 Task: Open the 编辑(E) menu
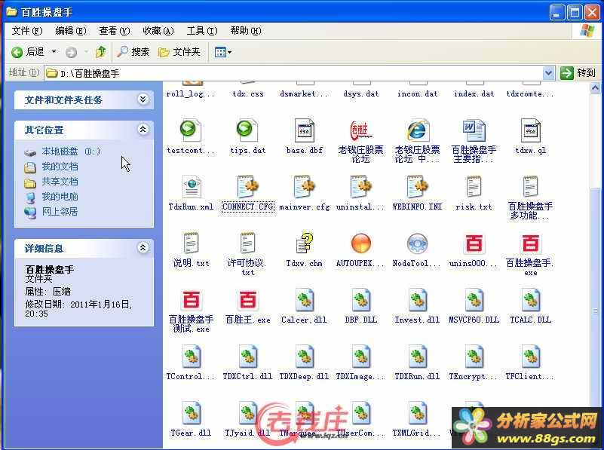70,30
